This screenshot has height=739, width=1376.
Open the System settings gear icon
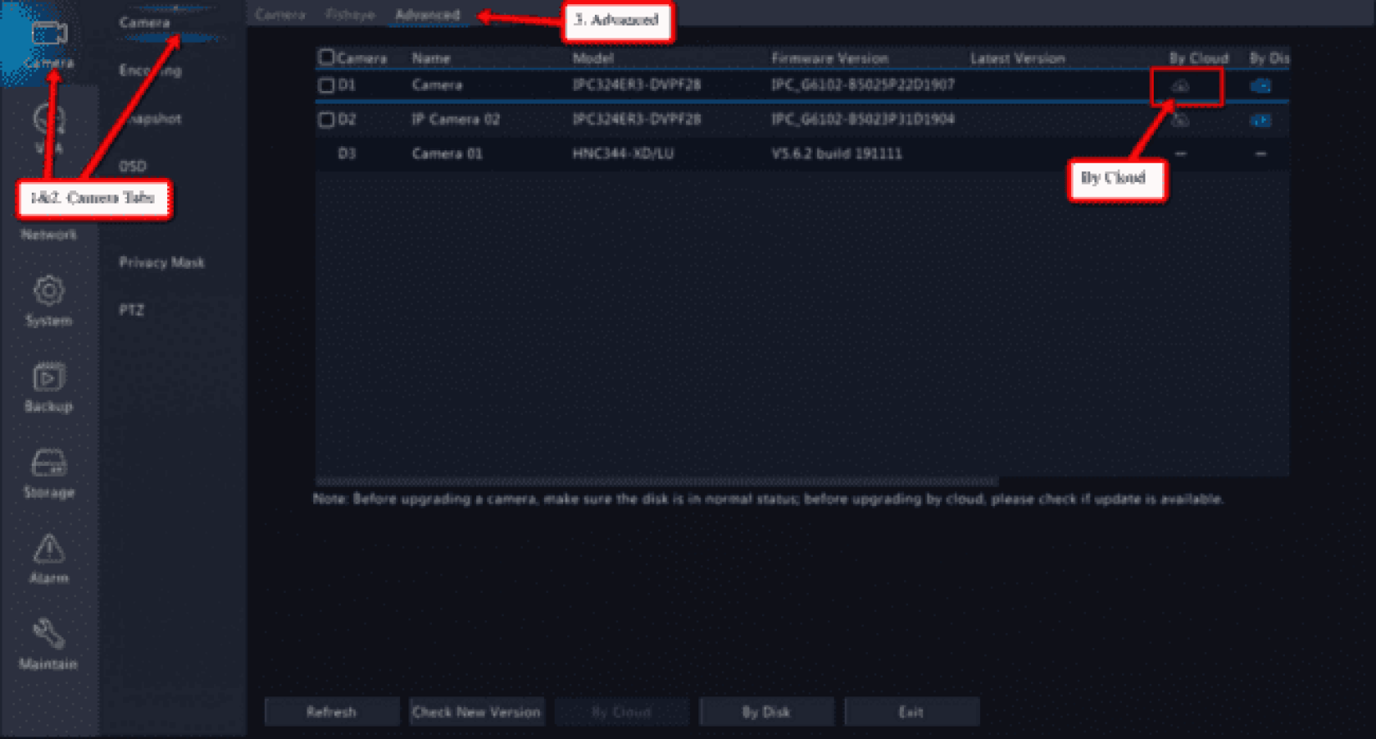[48, 292]
